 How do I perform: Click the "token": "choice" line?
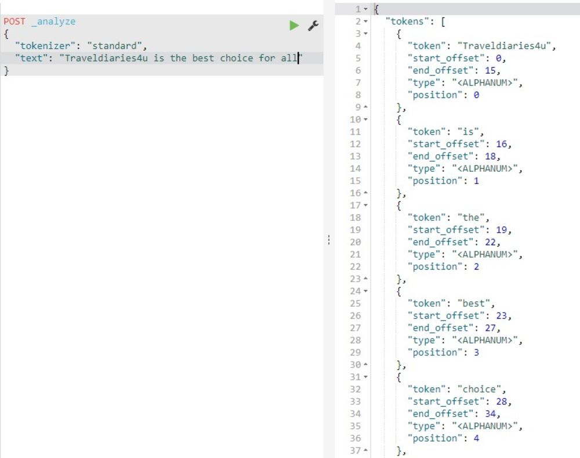tap(456, 389)
